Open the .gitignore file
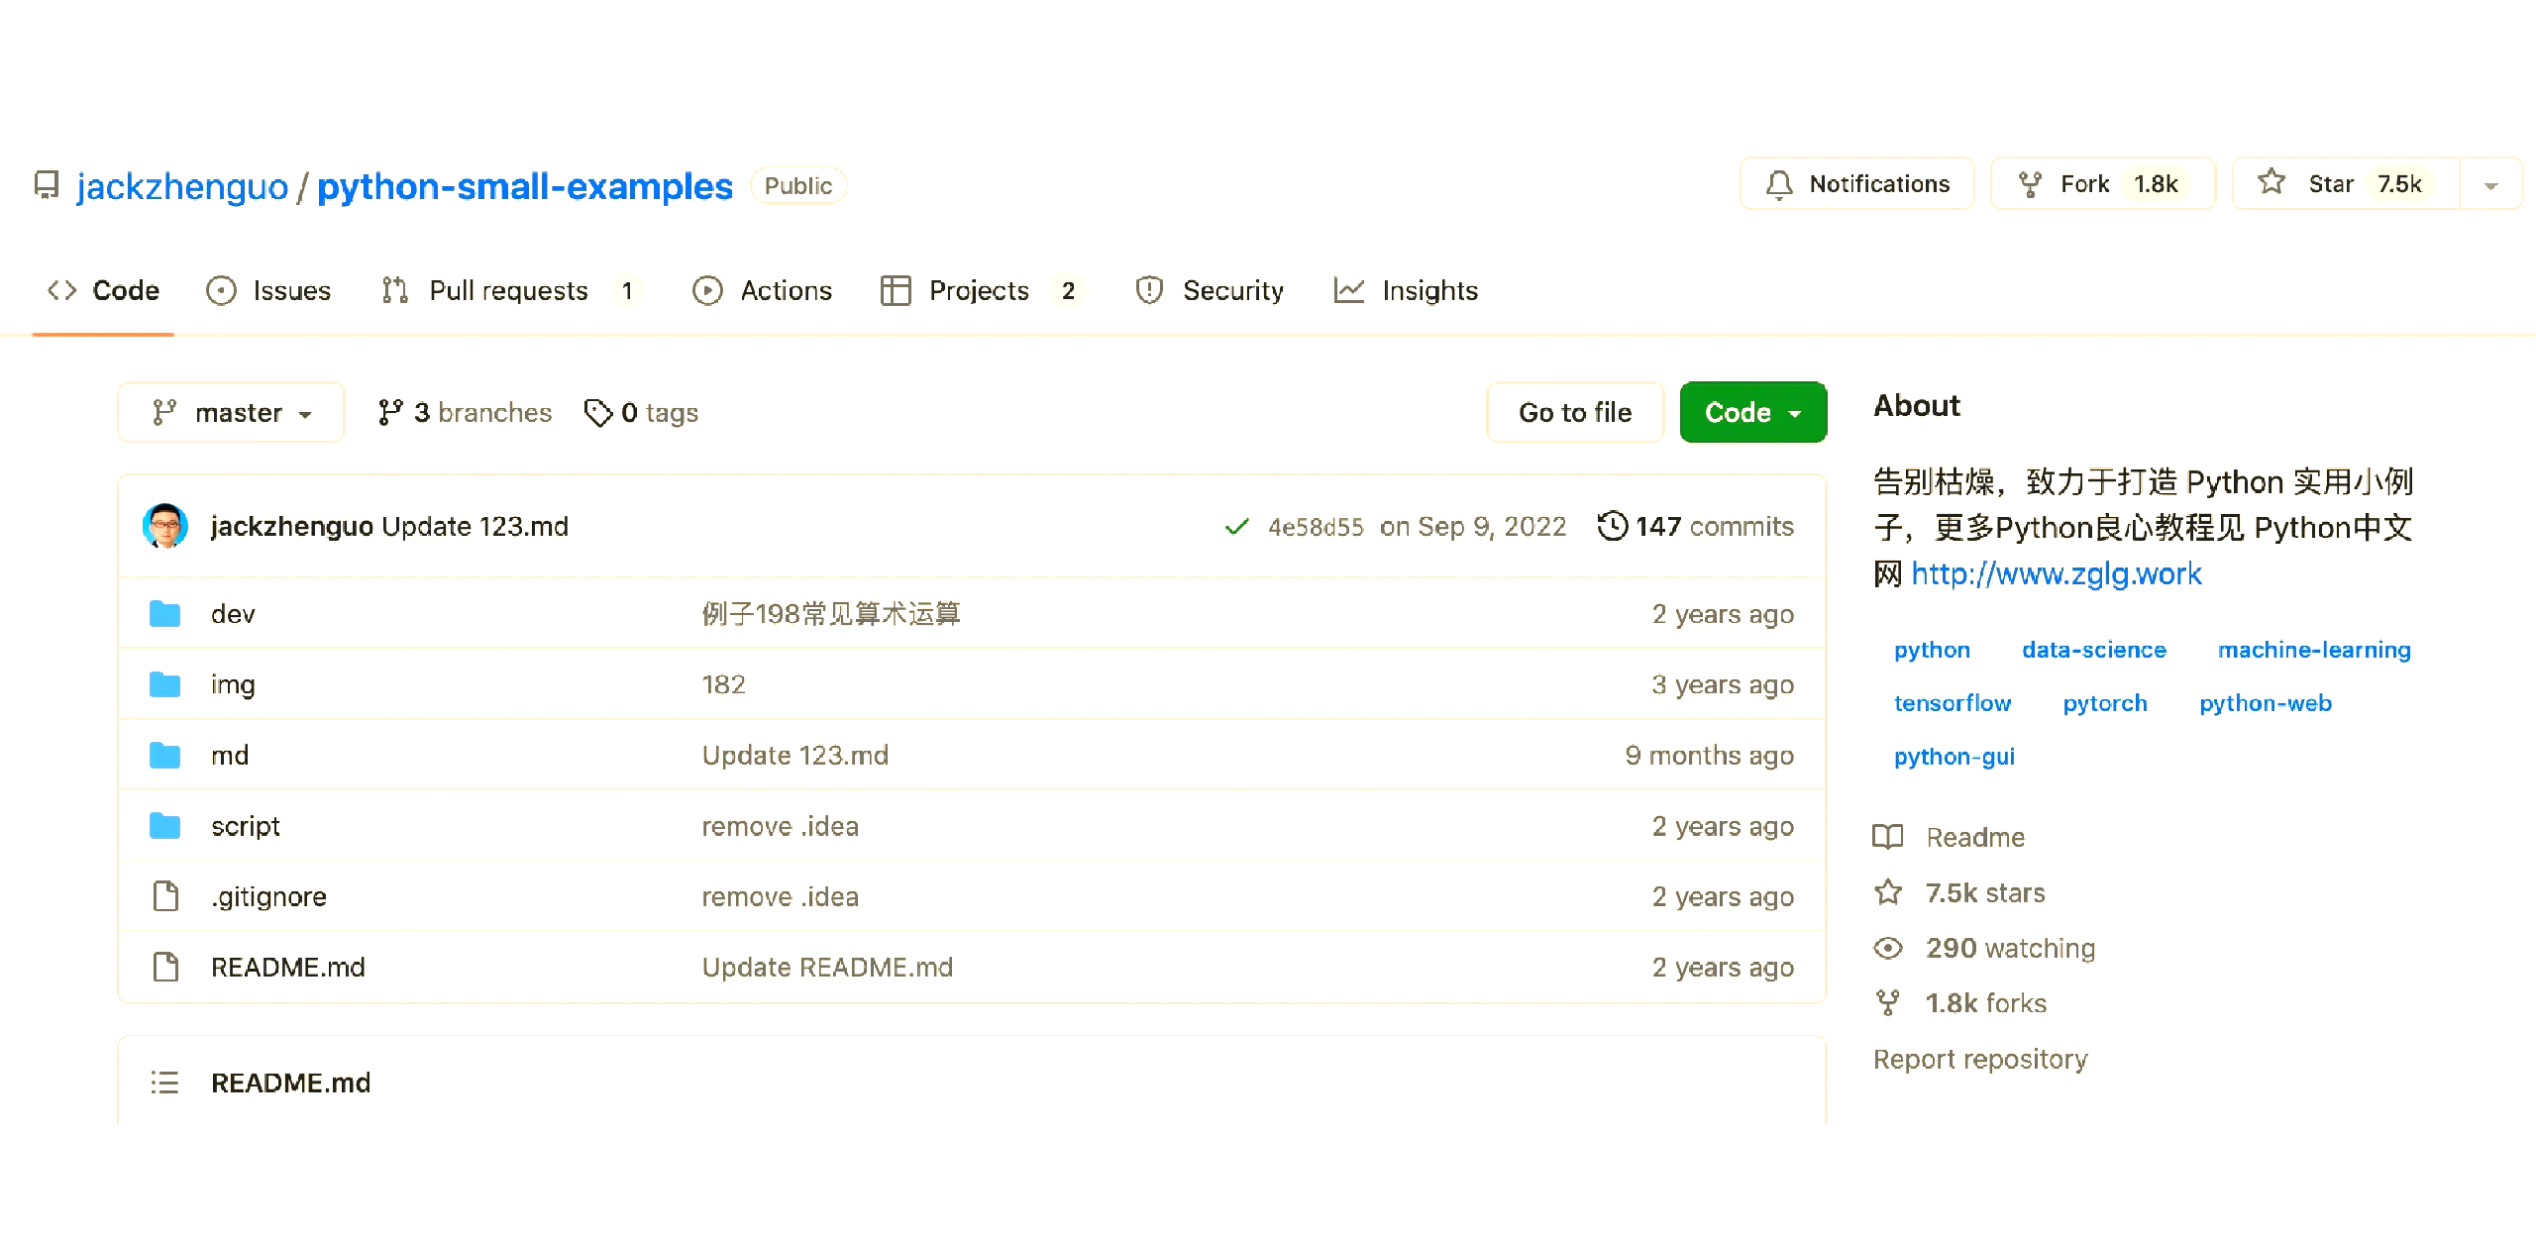 tap(268, 896)
